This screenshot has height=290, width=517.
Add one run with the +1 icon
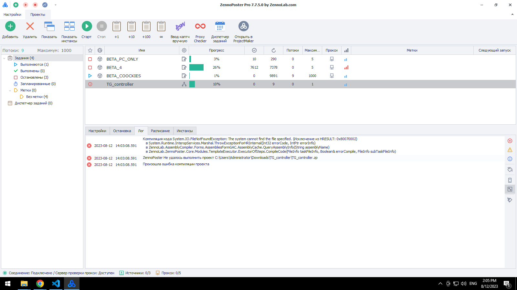[x=117, y=26]
